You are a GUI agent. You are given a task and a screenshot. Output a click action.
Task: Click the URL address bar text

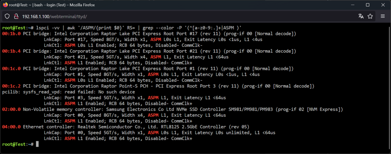[x=55, y=16]
